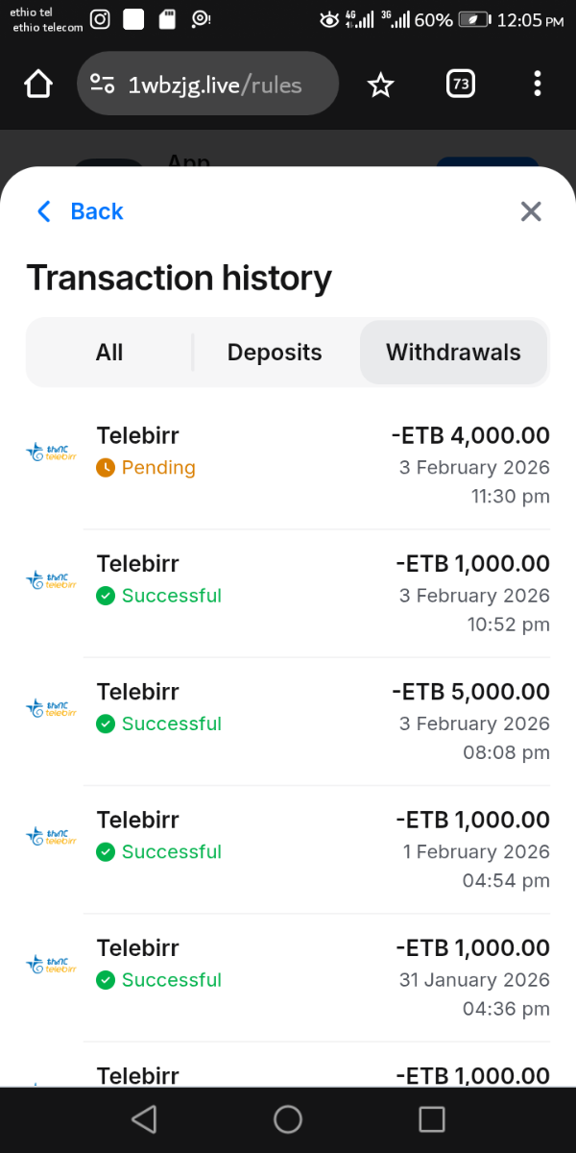
Task: Switch to the Deposits tab
Action: [x=275, y=353]
